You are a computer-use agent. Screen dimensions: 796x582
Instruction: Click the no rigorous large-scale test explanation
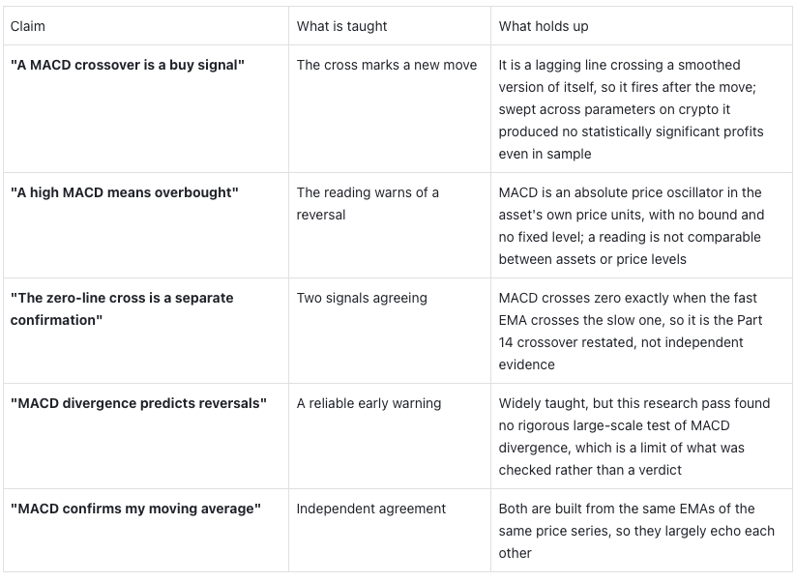(x=634, y=436)
